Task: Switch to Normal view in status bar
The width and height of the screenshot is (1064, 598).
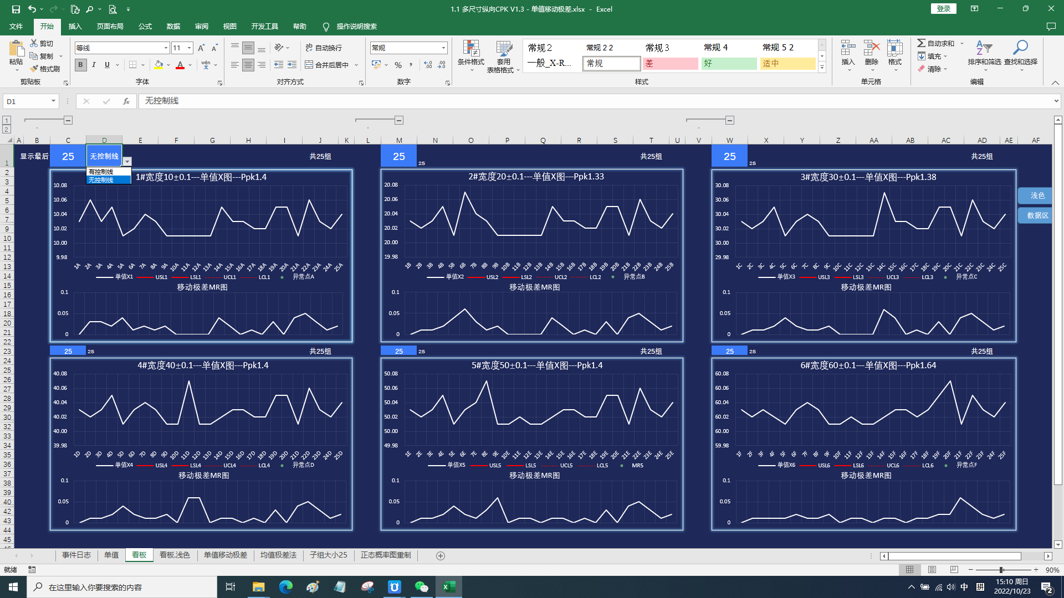Action: point(910,570)
